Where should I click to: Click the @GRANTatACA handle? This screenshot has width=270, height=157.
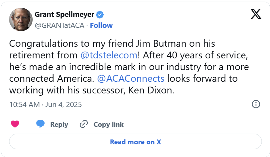tap(59, 25)
